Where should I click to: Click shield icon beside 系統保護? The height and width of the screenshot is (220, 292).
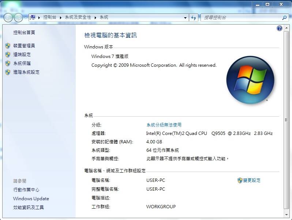click(x=8, y=63)
